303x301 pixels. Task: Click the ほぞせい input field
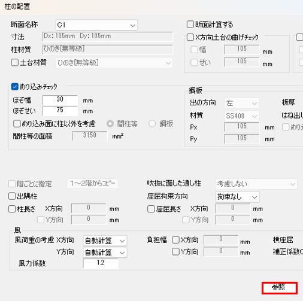60,111
